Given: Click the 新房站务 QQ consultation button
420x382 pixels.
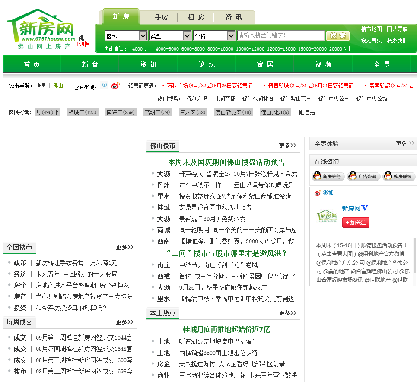Looking at the screenshot, I should (328, 176).
